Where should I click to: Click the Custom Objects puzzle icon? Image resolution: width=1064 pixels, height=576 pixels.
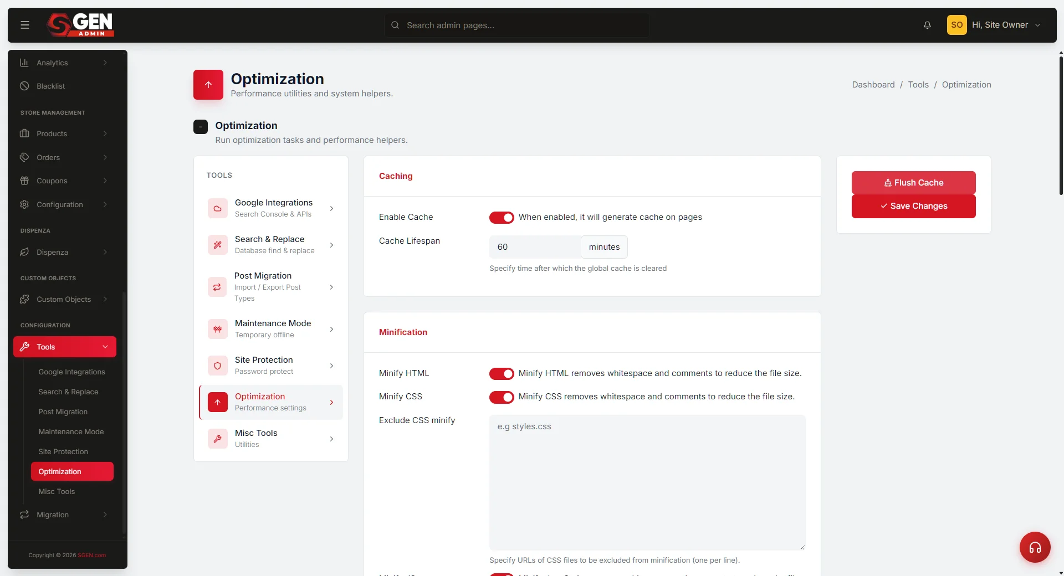pyautogui.click(x=24, y=299)
